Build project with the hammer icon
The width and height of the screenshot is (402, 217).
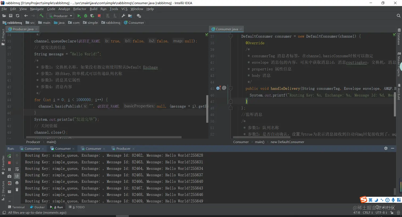[41, 16]
